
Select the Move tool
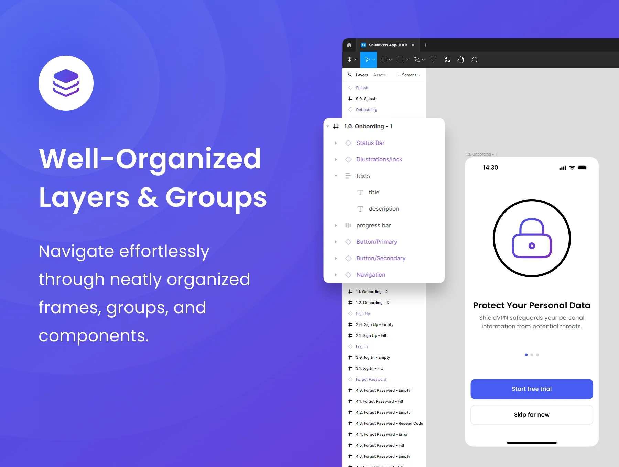pos(367,60)
